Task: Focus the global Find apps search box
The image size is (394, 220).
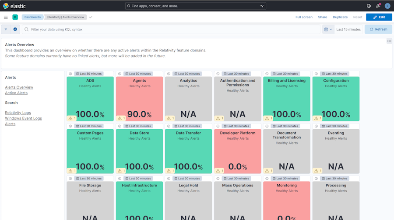Action: point(196,6)
